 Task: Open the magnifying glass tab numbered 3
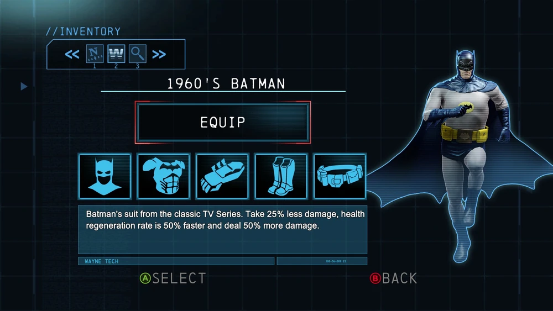[138, 54]
